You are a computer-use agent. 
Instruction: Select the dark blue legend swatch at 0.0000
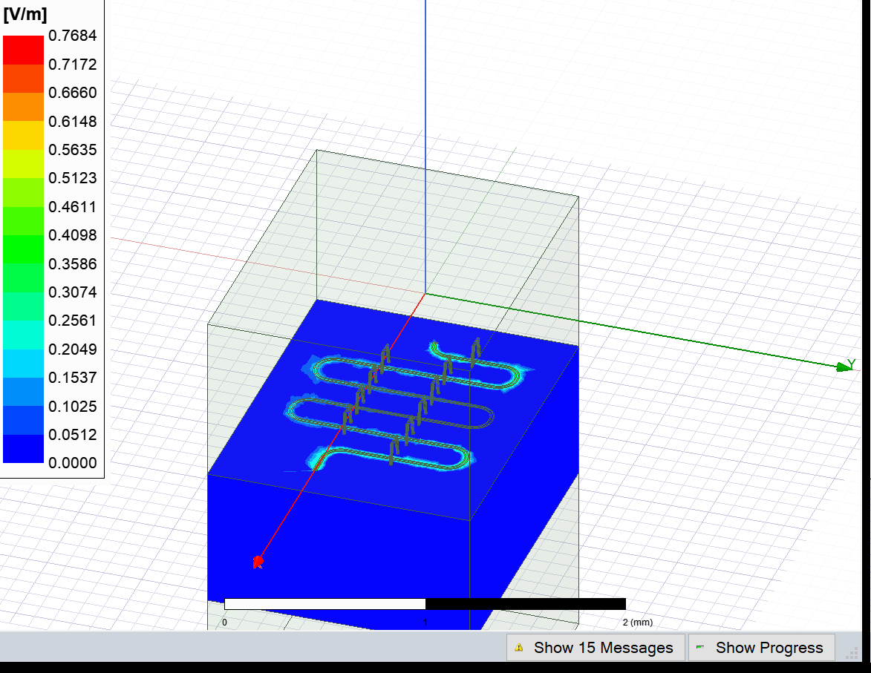click(23, 449)
